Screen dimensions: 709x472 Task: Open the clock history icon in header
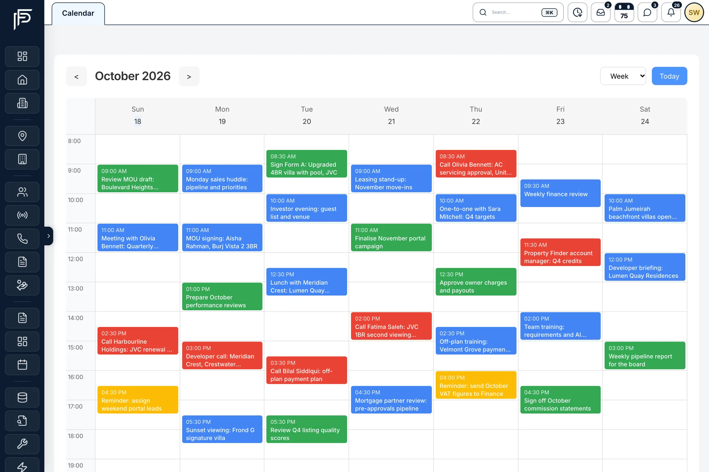[x=577, y=12]
